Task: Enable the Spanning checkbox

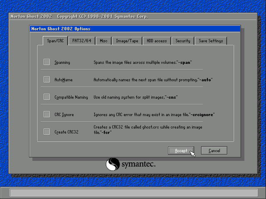Action: (x=47, y=62)
